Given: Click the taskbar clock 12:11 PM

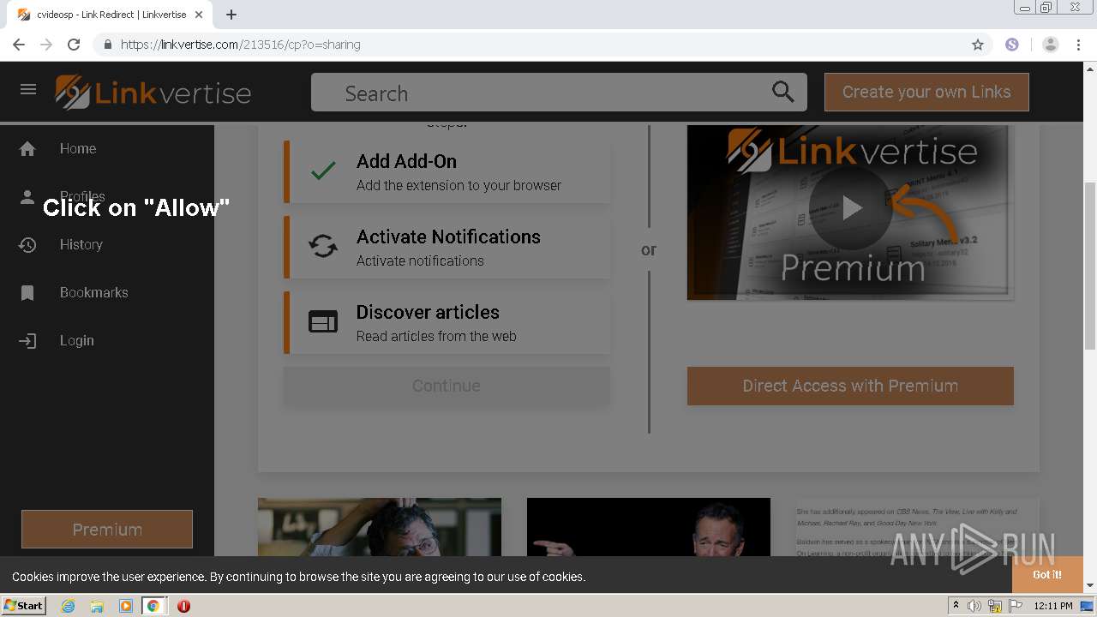Looking at the screenshot, I should [1053, 606].
